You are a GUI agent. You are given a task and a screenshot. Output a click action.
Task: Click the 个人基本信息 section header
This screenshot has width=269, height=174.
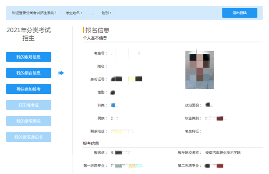point(95,38)
